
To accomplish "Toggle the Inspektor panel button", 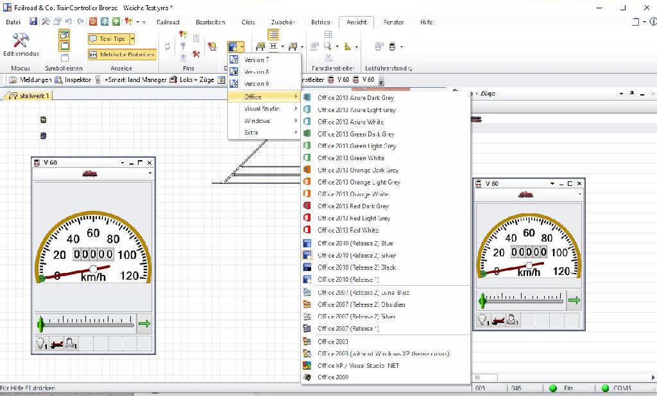I will click(73, 80).
